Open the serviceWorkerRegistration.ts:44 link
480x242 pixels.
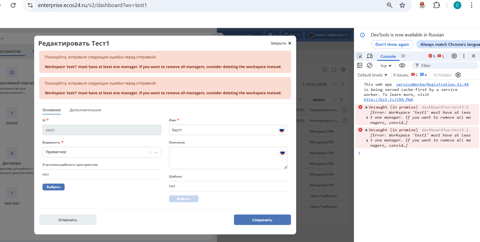coord(432,84)
